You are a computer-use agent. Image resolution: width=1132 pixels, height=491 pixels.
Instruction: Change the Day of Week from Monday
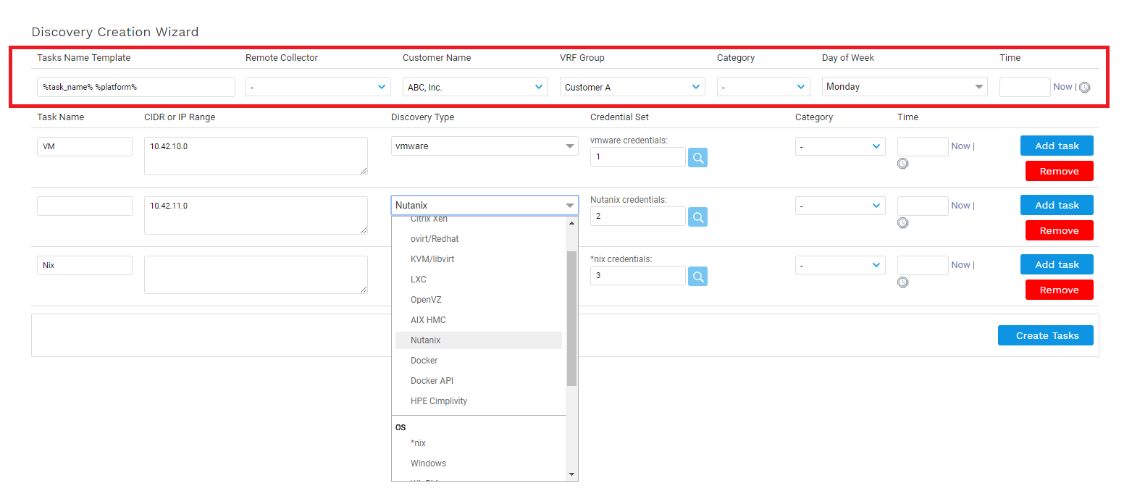904,87
